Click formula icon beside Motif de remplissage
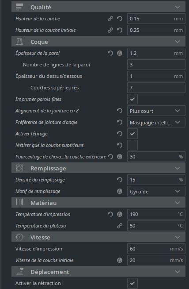 [x=120, y=191]
